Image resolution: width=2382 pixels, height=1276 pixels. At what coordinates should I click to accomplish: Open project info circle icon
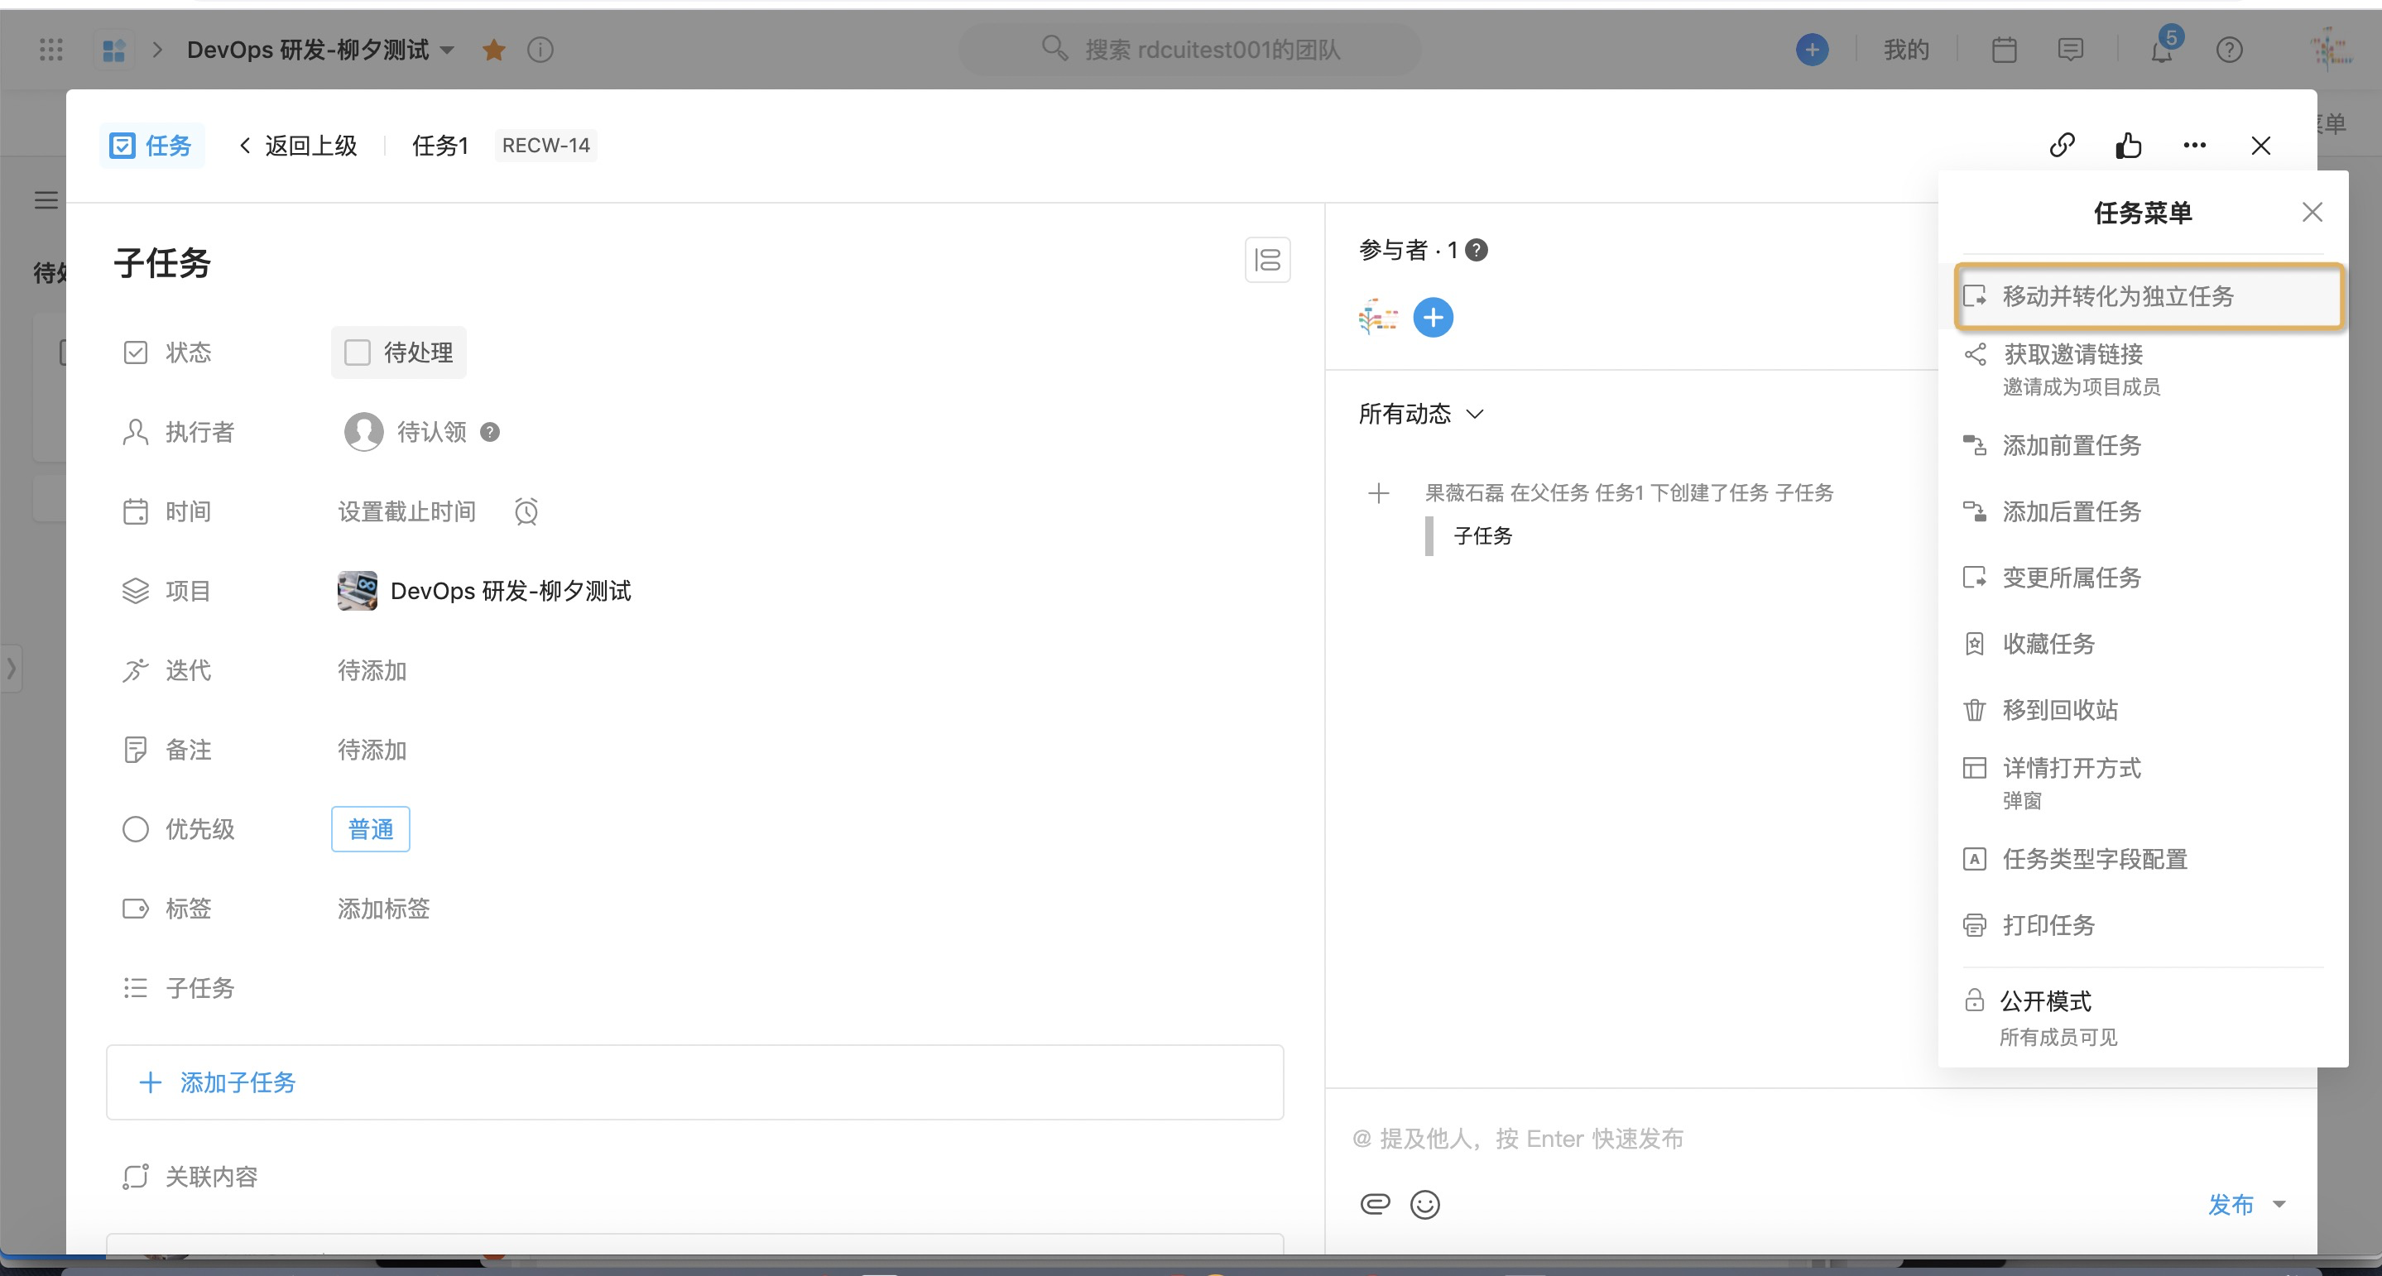[x=540, y=50]
